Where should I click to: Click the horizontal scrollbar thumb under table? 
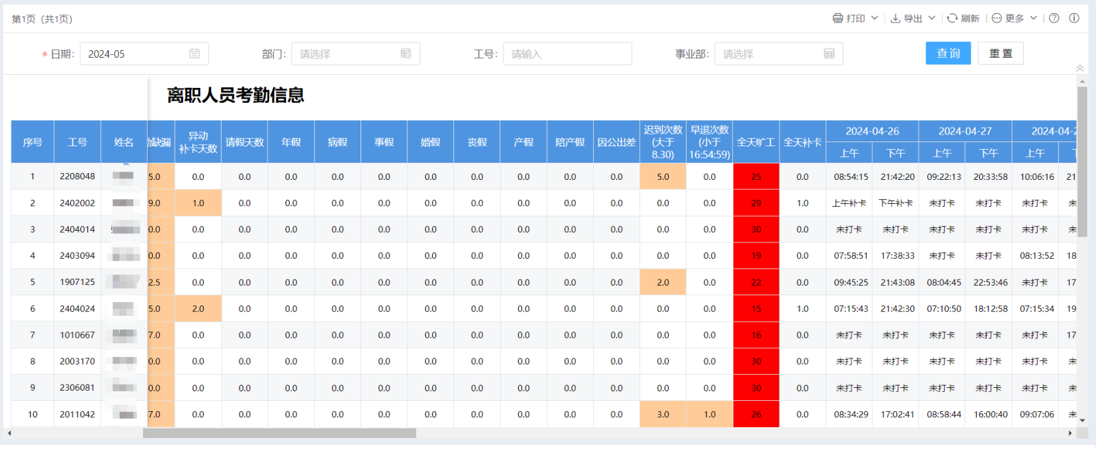(279, 433)
